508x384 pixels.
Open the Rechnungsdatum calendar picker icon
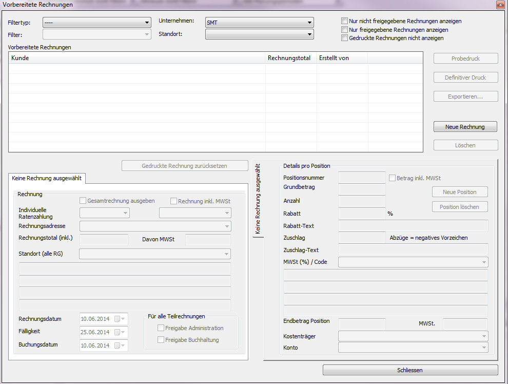pyautogui.click(x=119, y=319)
